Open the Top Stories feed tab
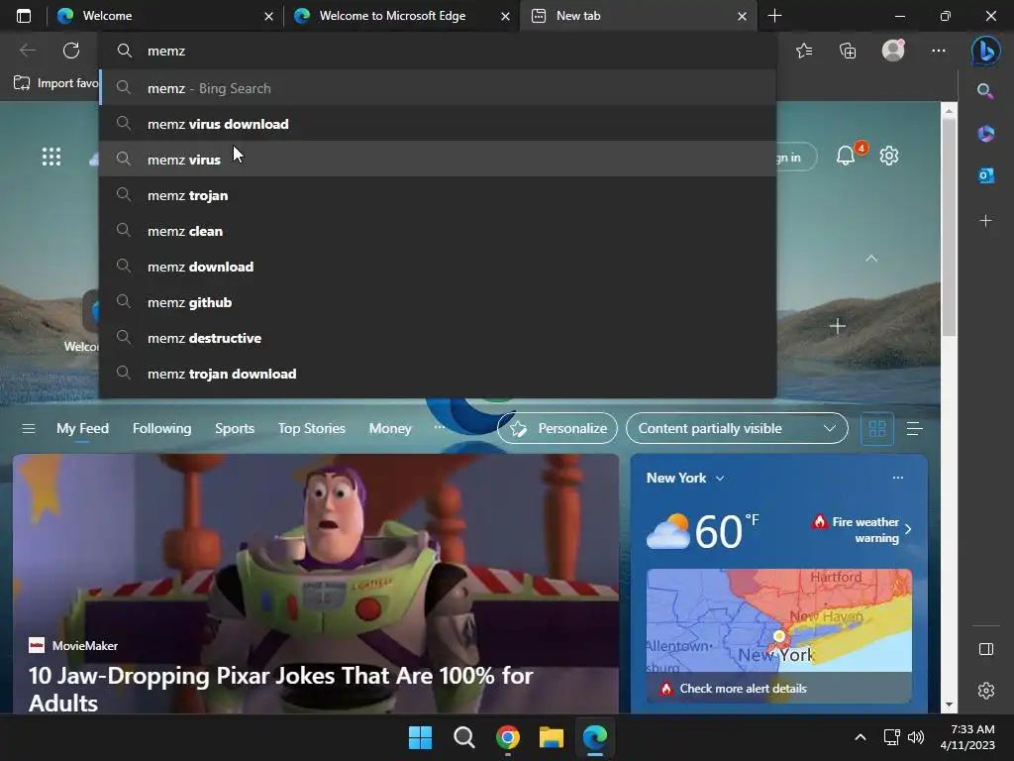 click(x=311, y=428)
